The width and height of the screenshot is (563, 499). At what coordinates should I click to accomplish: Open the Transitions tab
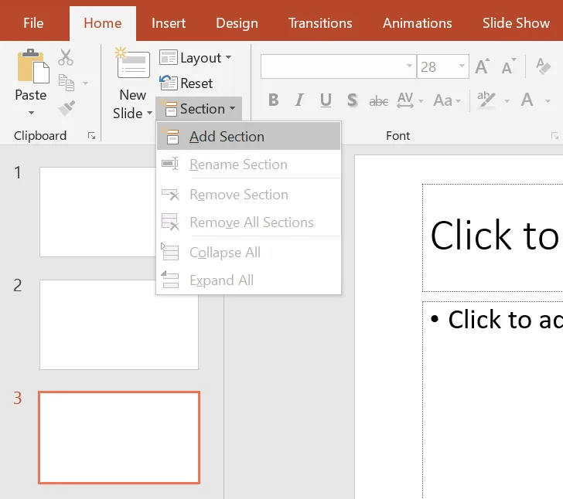coord(320,23)
